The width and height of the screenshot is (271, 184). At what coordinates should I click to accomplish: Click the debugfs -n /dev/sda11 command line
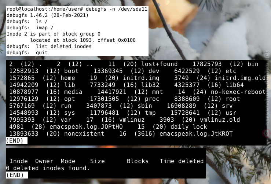[x=77, y=9]
